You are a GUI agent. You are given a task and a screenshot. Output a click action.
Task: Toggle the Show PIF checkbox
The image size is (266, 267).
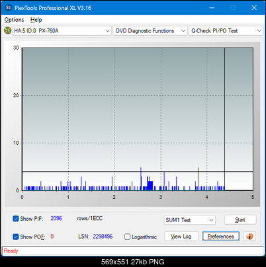pyautogui.click(x=16, y=219)
